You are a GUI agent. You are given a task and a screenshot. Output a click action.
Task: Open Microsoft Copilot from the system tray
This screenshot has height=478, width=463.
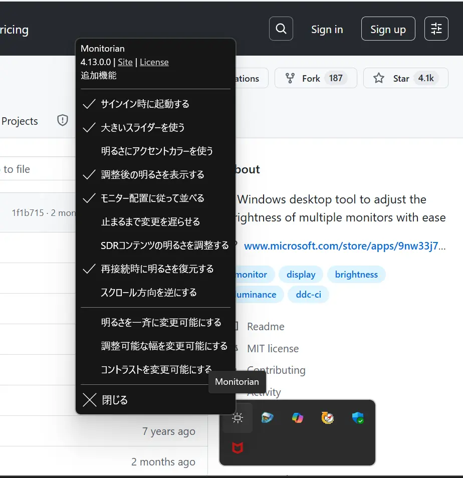coord(298,418)
